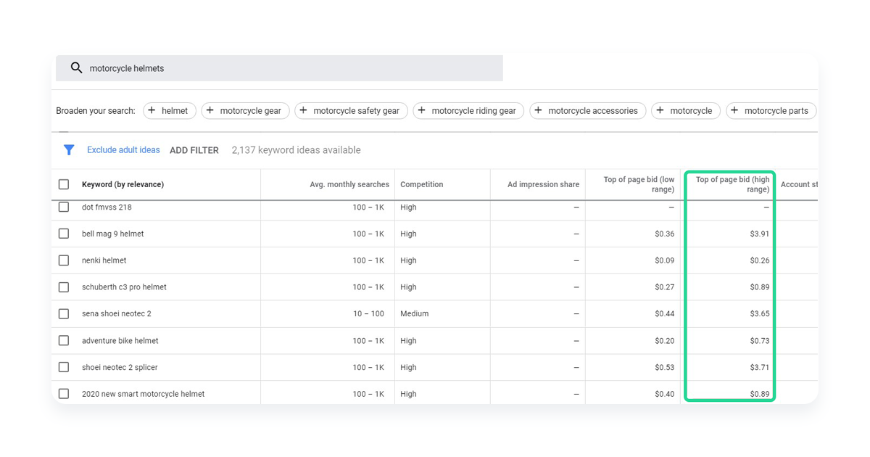Viewport: 870px width, 457px height.
Task: Sort by 'Competition' column header
Action: point(421,184)
